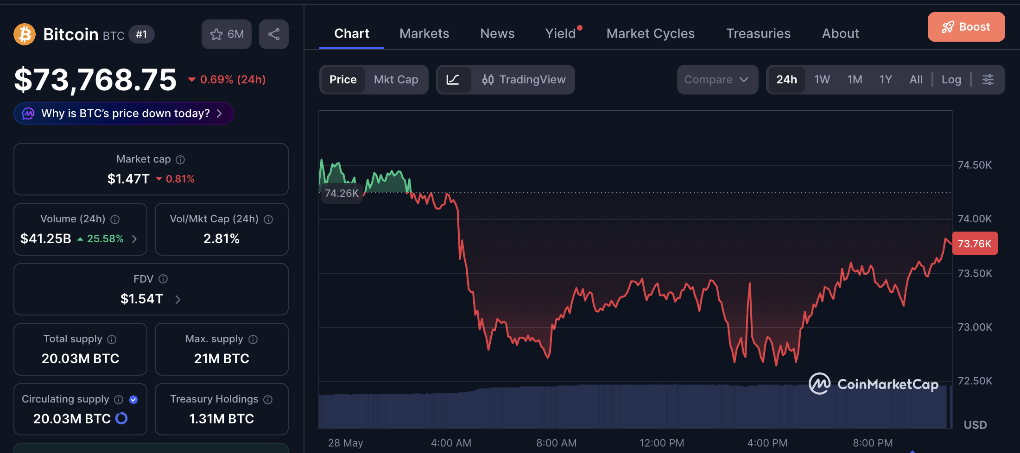
Task: Click the 73.76K current price label
Action: point(975,244)
